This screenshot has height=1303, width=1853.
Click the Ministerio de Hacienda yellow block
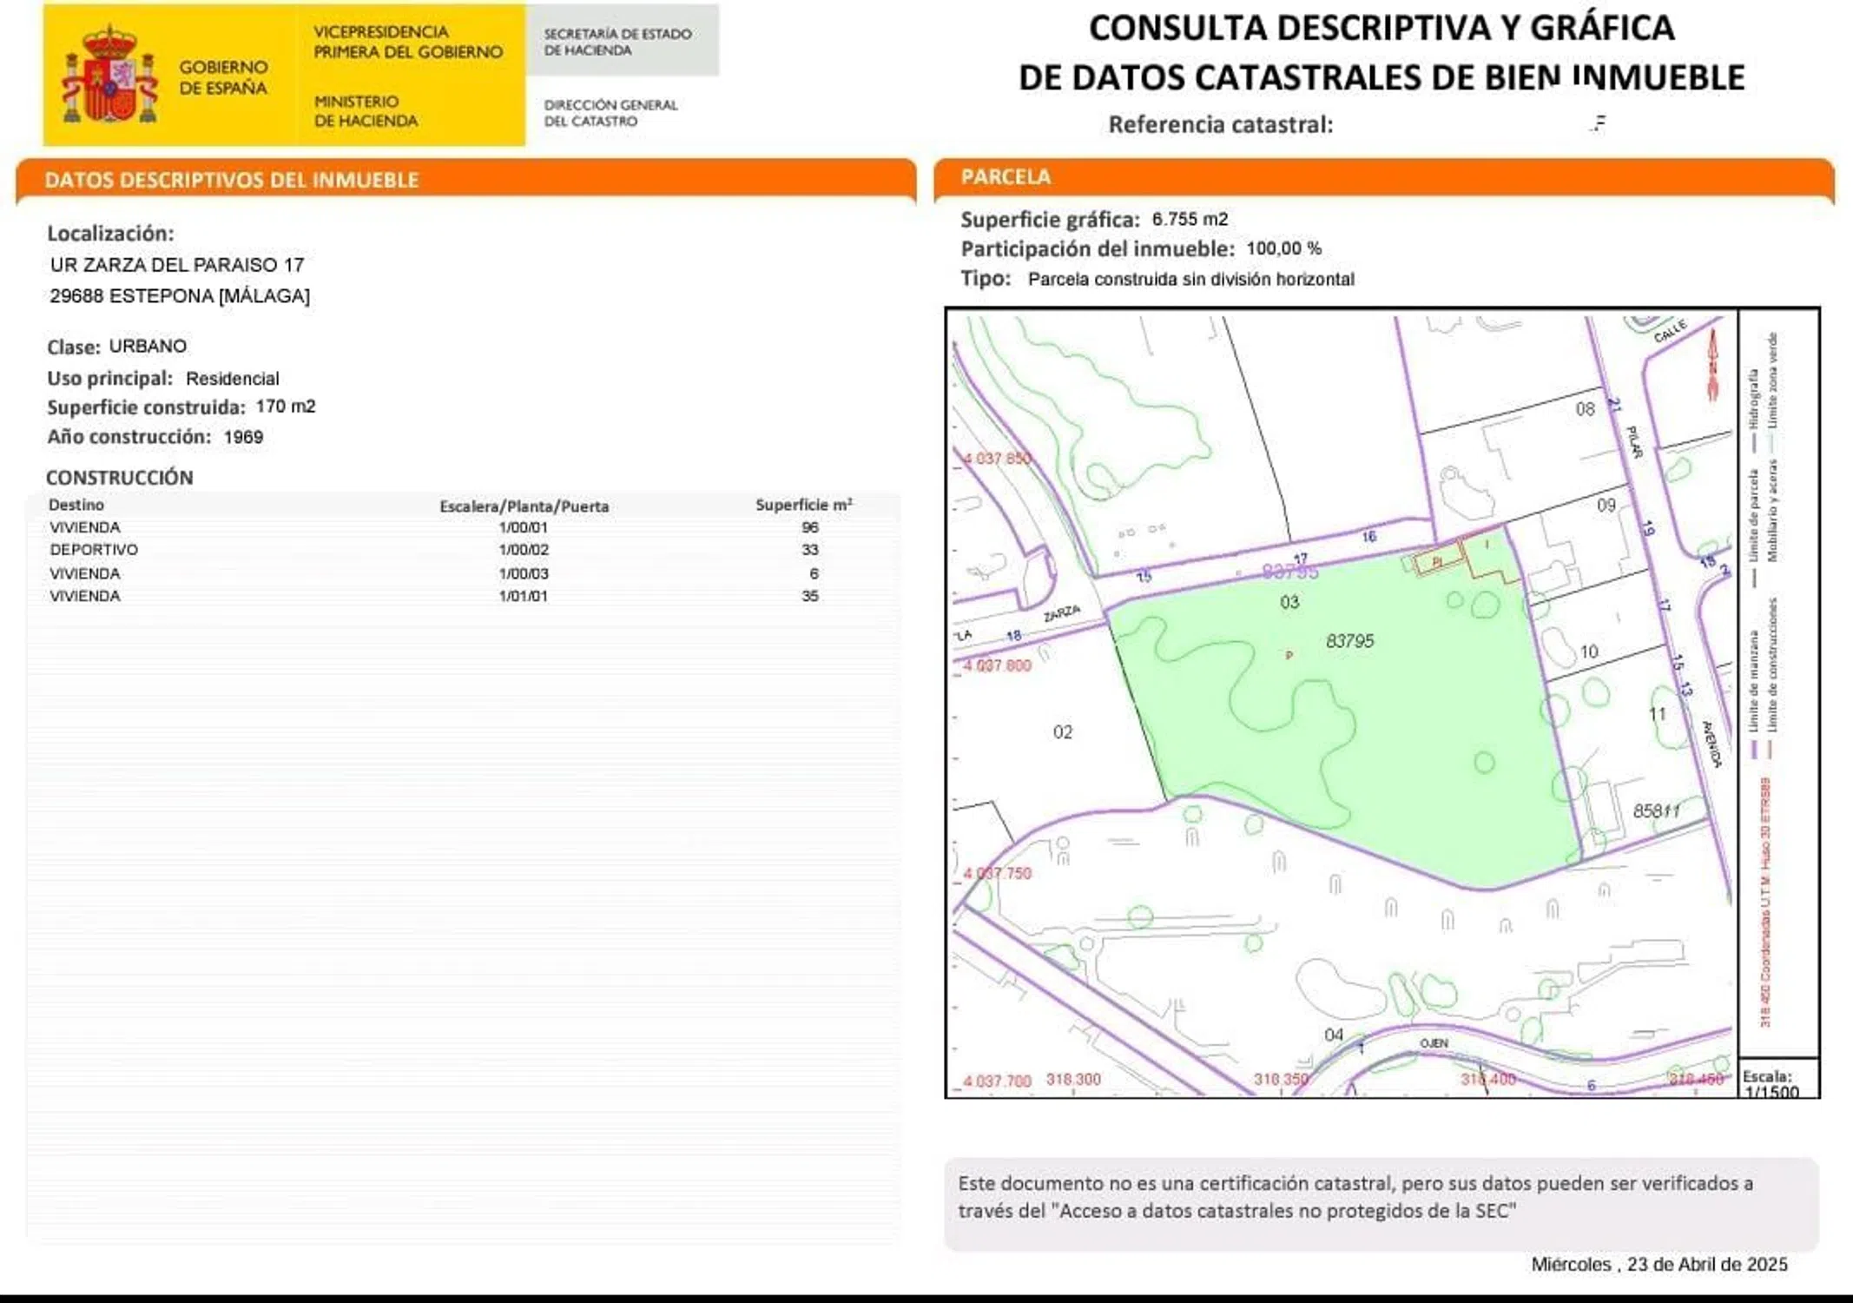[366, 111]
